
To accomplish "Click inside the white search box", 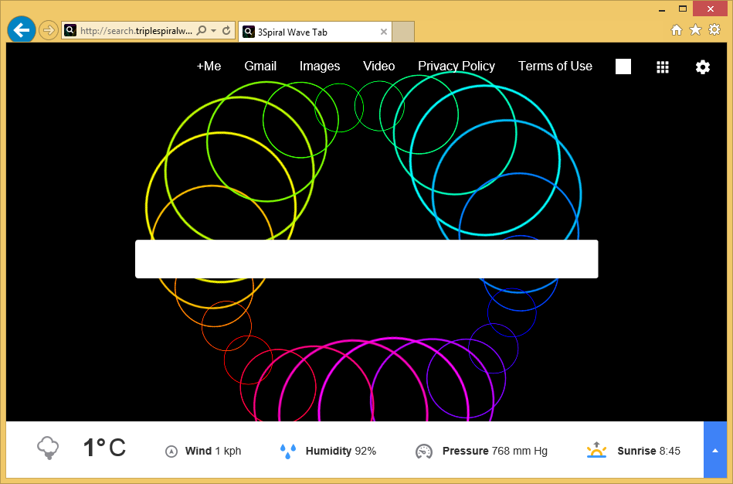I will click(366, 259).
